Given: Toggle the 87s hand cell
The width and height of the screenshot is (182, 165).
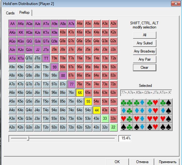Looking at the screenshot, I should pos(71,76).
